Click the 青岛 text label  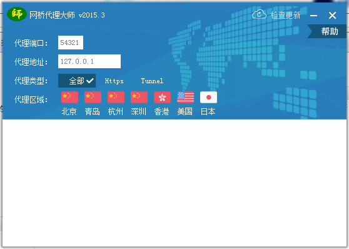point(93,111)
